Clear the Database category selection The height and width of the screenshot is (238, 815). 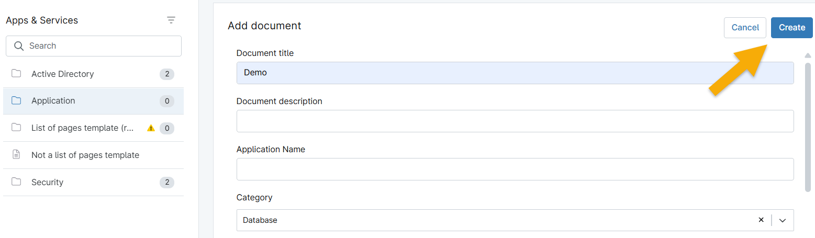point(761,220)
